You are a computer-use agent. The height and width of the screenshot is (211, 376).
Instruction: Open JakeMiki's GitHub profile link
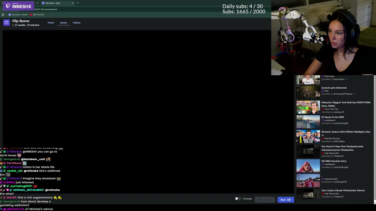pos(20,25)
